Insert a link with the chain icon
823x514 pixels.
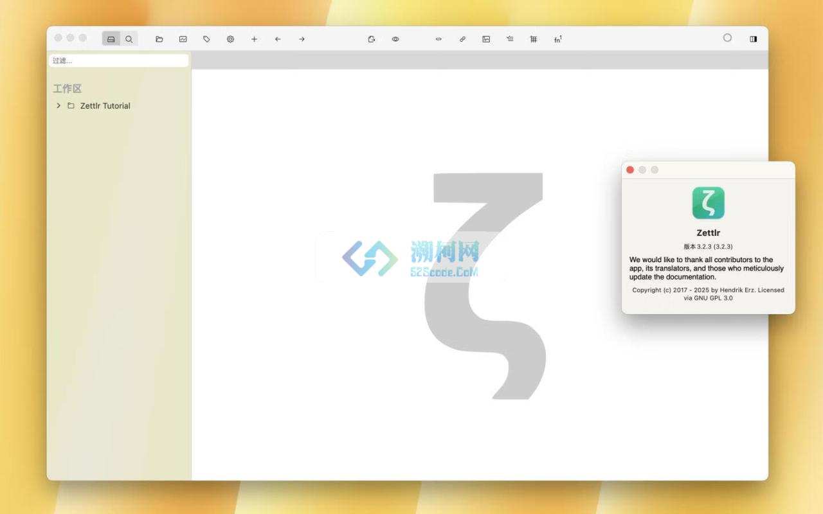pos(462,39)
